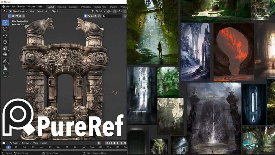Activate the Move tool
275x155 pixels.
(5, 36)
